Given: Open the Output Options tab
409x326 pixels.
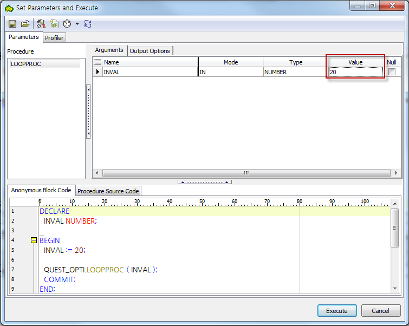Looking at the screenshot, I should pyautogui.click(x=150, y=51).
